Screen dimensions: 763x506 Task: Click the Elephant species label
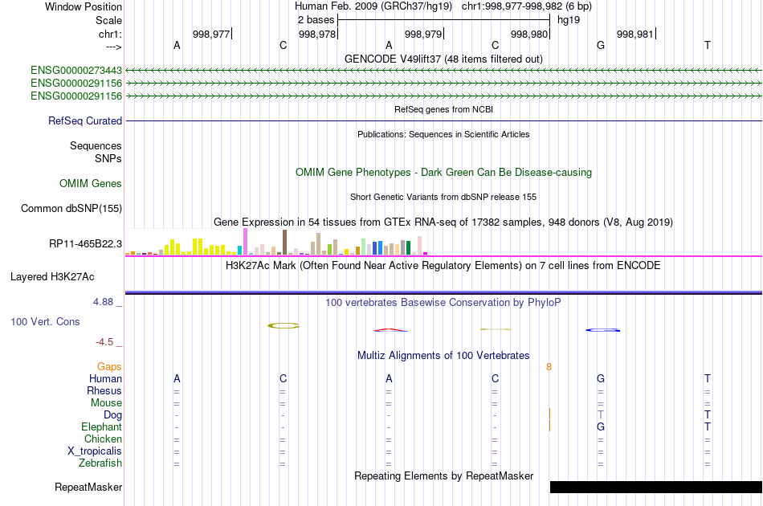point(102,426)
